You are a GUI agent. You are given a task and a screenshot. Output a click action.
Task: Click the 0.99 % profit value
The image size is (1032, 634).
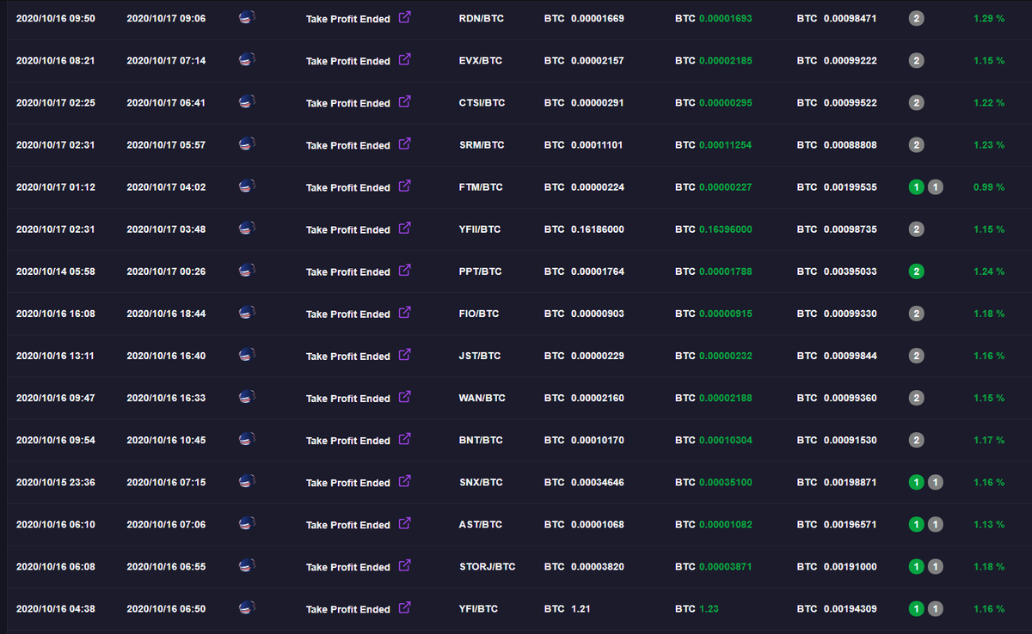(989, 187)
